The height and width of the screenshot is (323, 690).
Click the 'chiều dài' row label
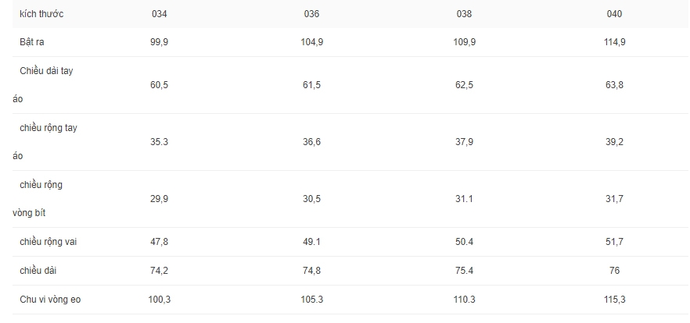pyautogui.click(x=38, y=271)
